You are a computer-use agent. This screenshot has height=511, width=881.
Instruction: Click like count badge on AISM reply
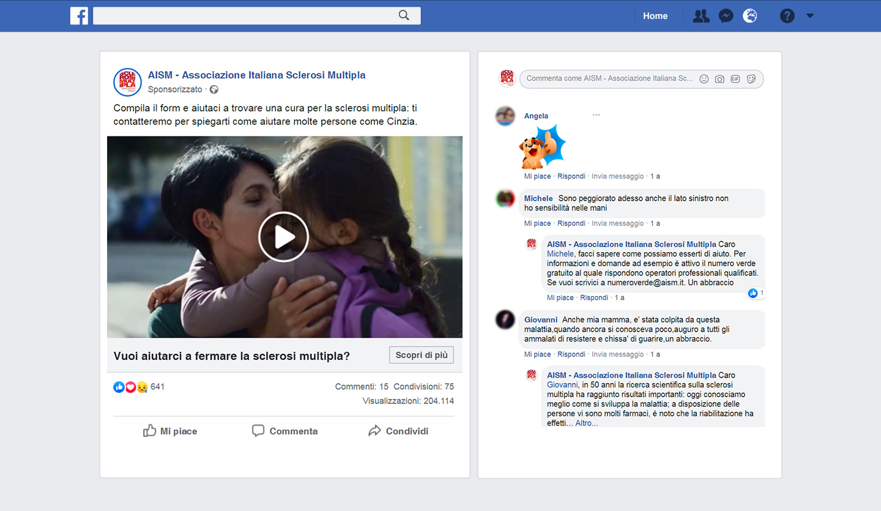click(x=756, y=293)
